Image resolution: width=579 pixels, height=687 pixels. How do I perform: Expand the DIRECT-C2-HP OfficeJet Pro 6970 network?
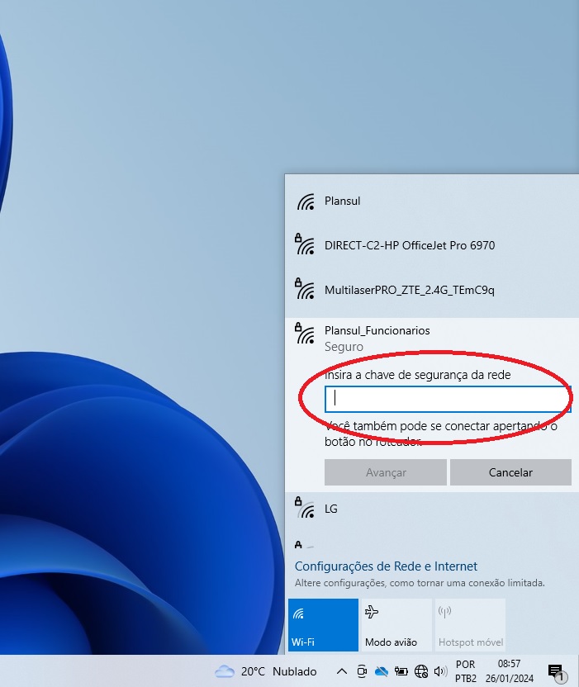430,245
